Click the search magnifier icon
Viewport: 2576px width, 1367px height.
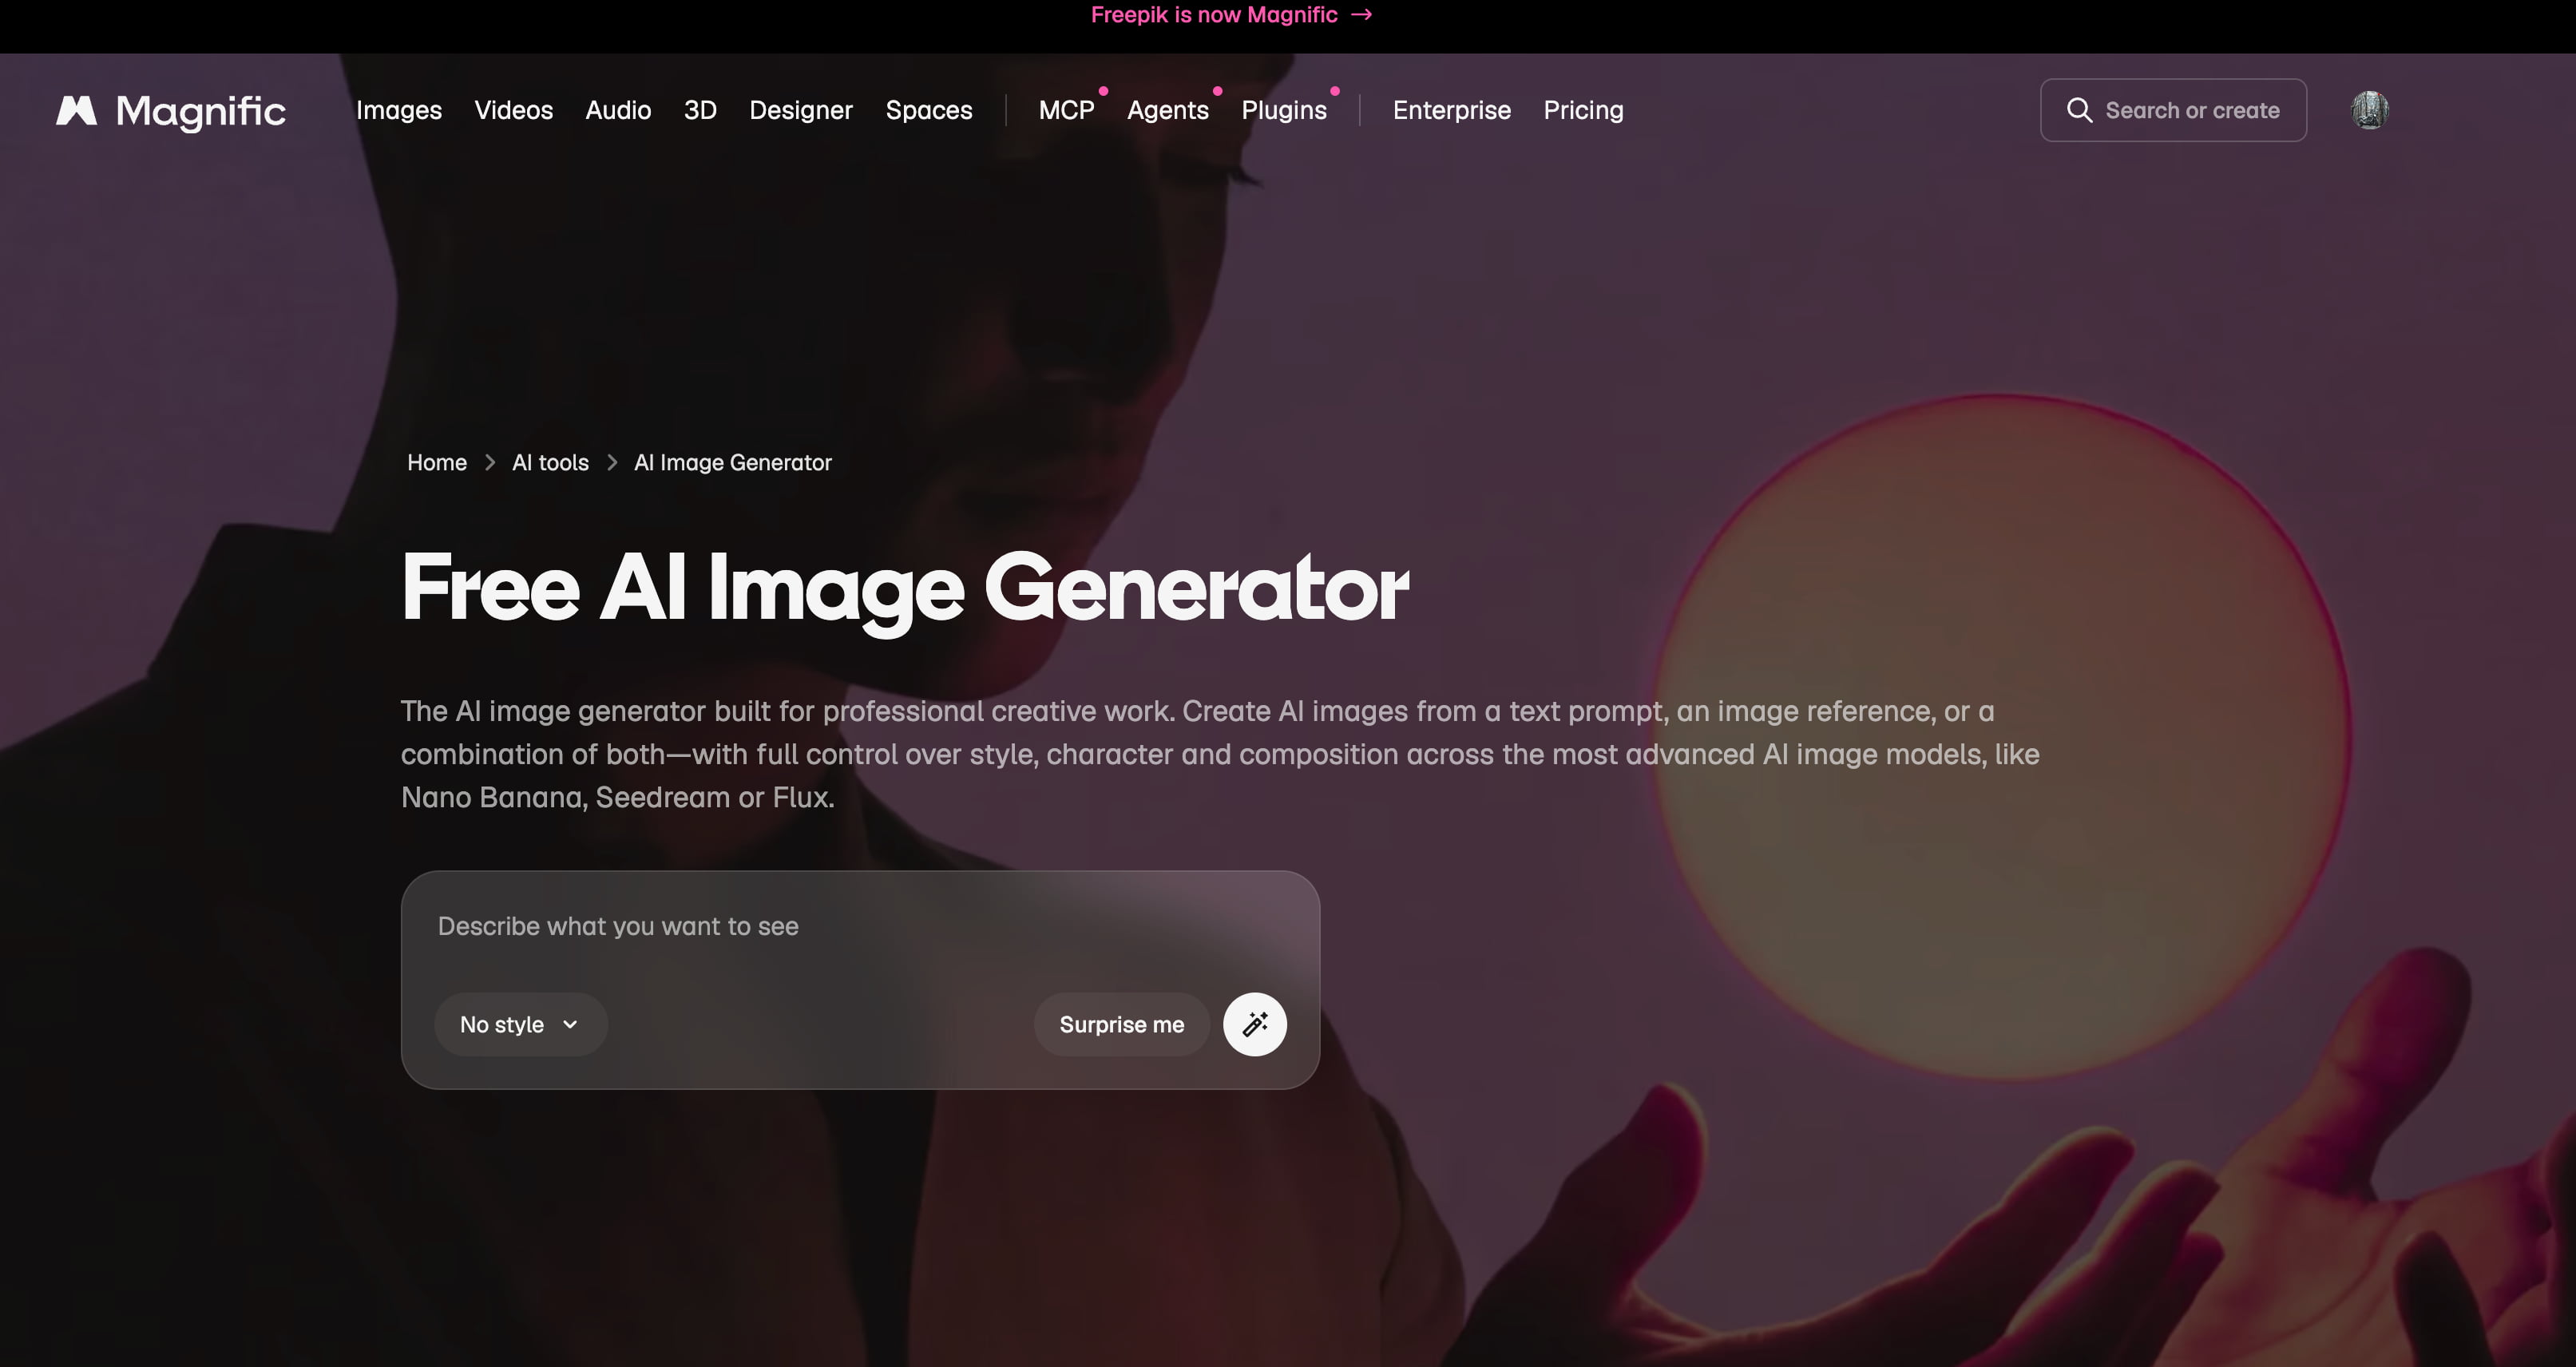[x=2079, y=110]
